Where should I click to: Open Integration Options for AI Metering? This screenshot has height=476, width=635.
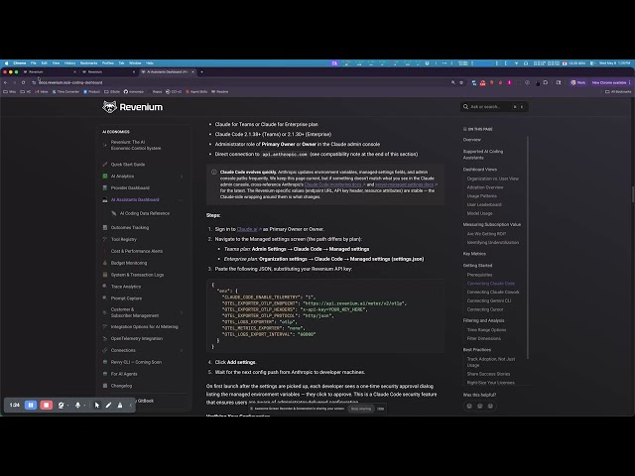click(144, 326)
